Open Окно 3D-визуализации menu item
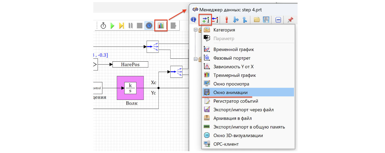The width and height of the screenshot is (385, 153). coord(248,135)
